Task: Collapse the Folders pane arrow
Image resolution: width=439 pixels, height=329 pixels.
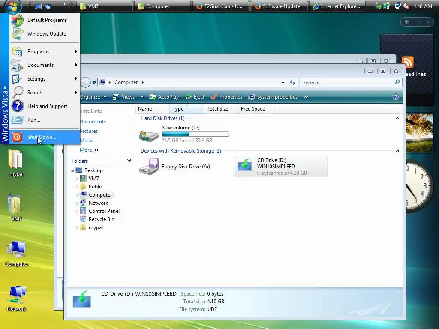Action: pyautogui.click(x=129, y=161)
